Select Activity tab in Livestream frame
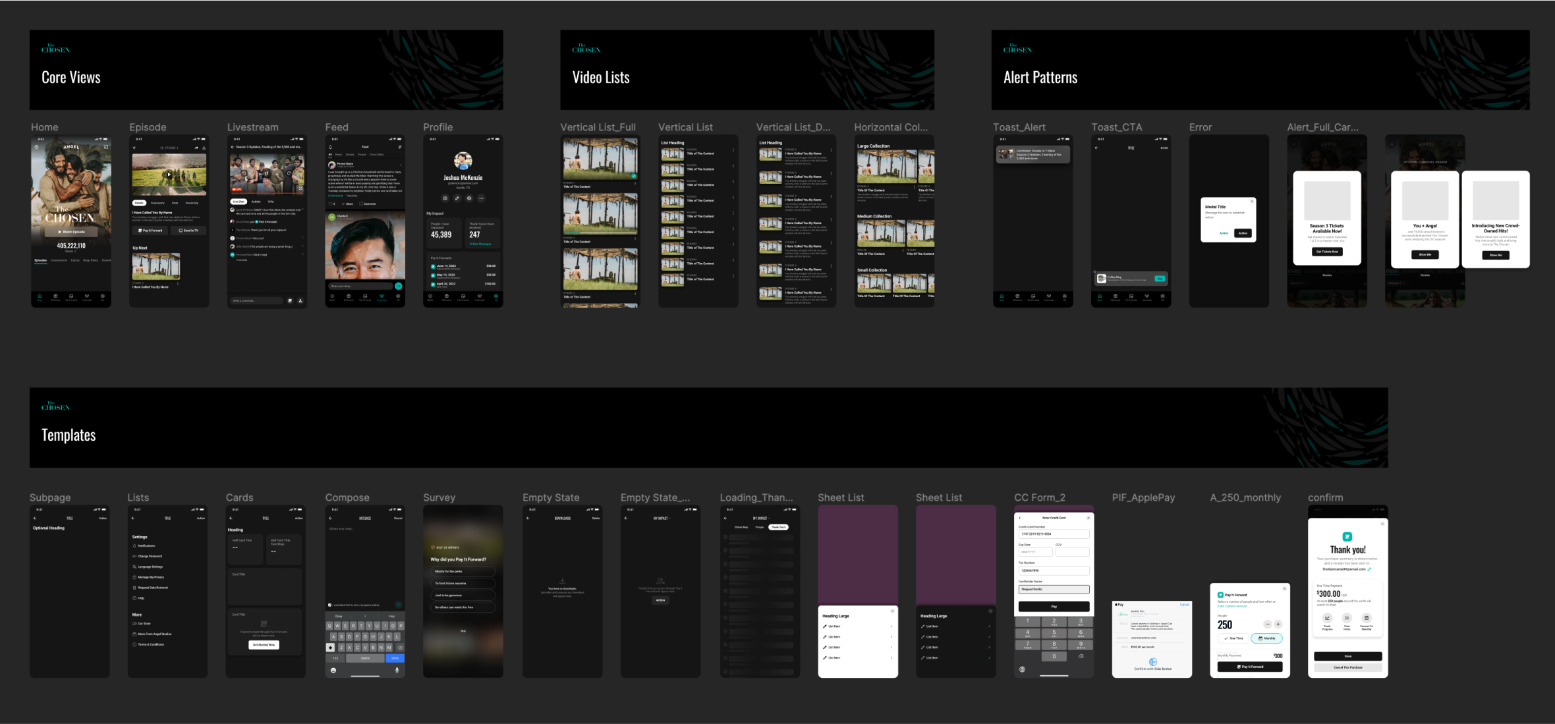The image size is (1555, 724). tap(256, 202)
